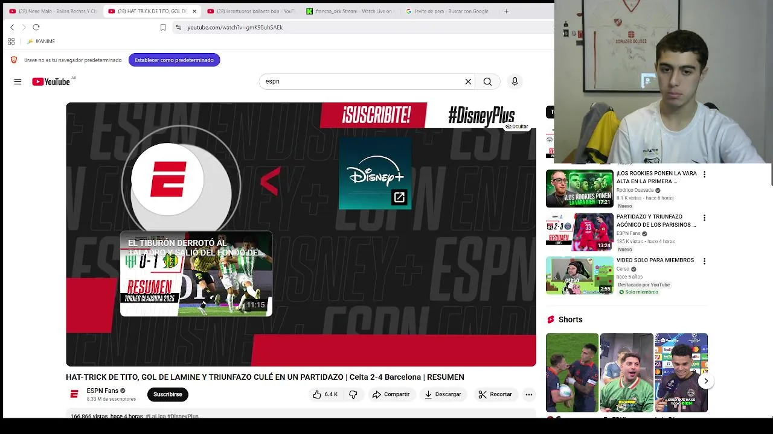
Task: Open options for the PARTIDAZO Y TRIUNFAZO video
Action: click(704, 218)
